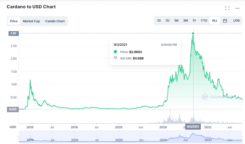This screenshot has height=144, width=245.
Task: Show ALL time price history
Action: tap(215, 21)
